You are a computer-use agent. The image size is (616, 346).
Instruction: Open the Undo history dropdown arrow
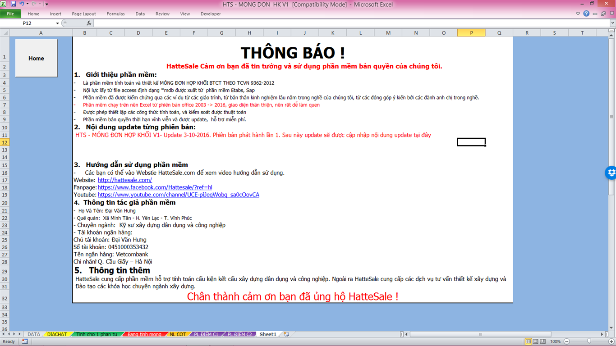[27, 4]
